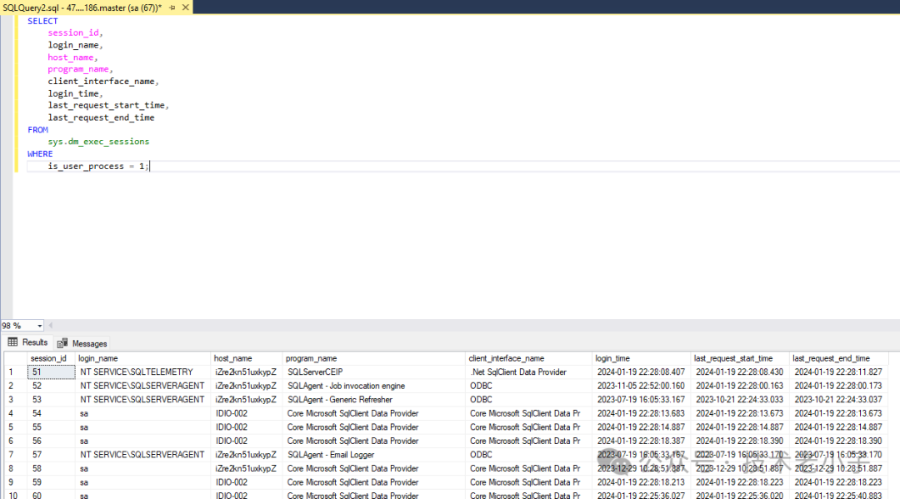The height and width of the screenshot is (499, 900).
Task: Click the client_interface_name line in the query
Action: tap(102, 82)
